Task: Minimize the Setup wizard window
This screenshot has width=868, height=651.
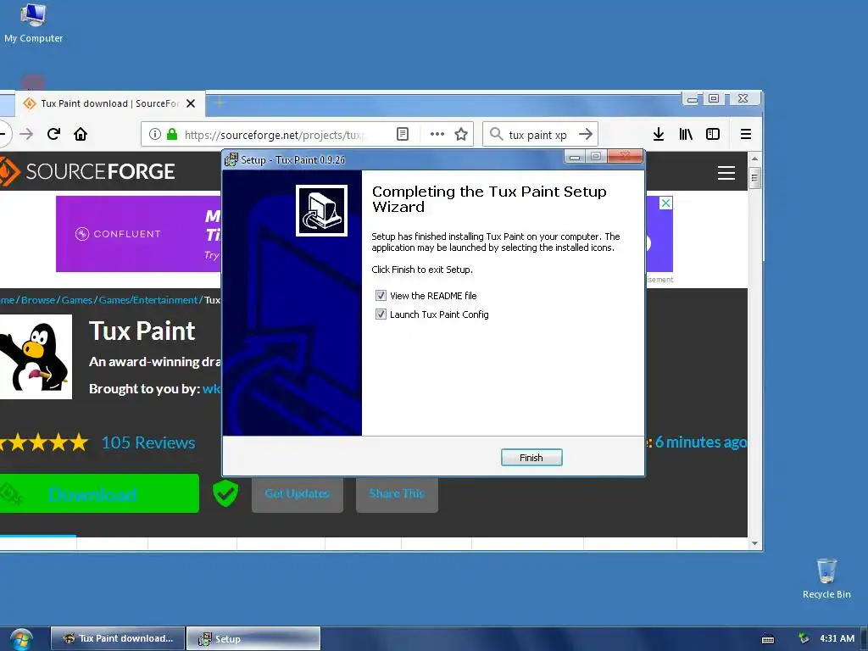Action: (575, 157)
